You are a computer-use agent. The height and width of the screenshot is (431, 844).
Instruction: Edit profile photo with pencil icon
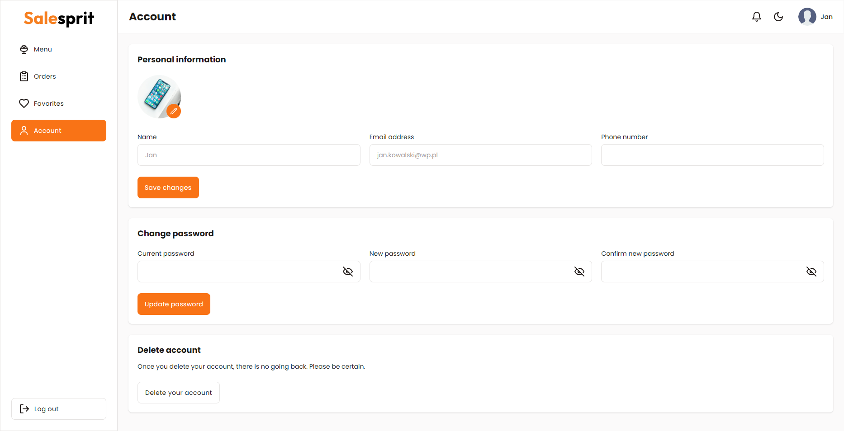(174, 111)
